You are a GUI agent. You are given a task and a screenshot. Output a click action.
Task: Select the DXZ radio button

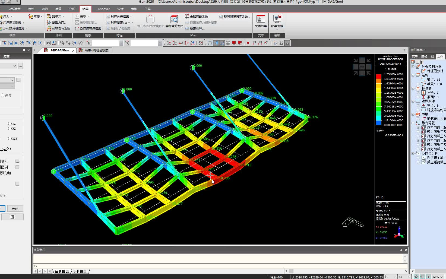pyautogui.click(x=10, y=138)
